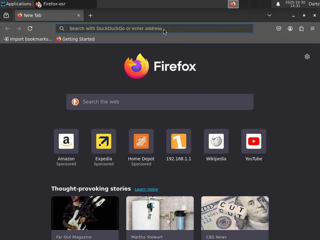Open Save to Pocket icon

coord(279,28)
